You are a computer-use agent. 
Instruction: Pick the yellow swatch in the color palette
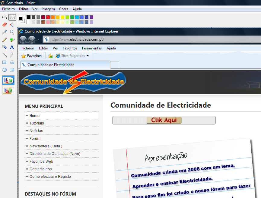coord(62,17)
